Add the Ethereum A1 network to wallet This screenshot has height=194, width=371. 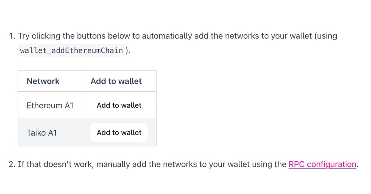[x=119, y=105]
